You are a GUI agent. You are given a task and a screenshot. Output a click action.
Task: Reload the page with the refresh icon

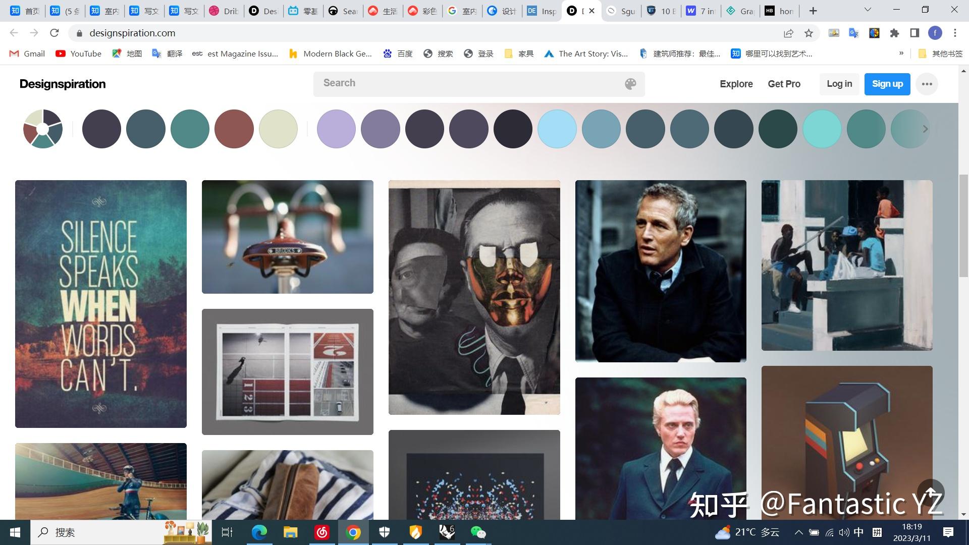(55, 33)
